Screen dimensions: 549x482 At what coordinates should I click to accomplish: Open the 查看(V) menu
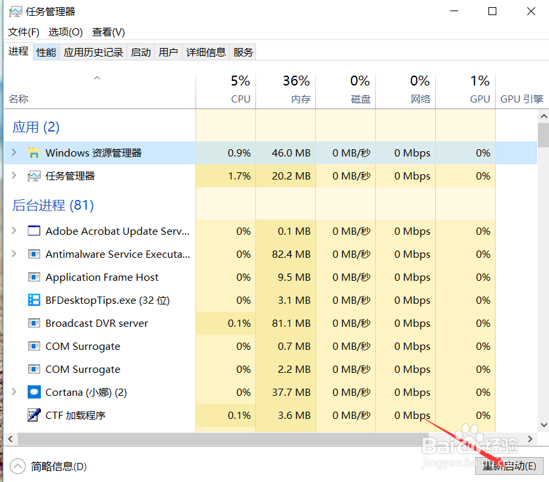[x=108, y=32]
